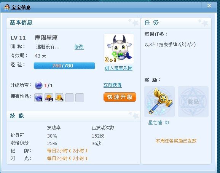Viewport: 220px width, 173px height.
Task: Click the Capricorn pet avatar image
Action: (119, 49)
